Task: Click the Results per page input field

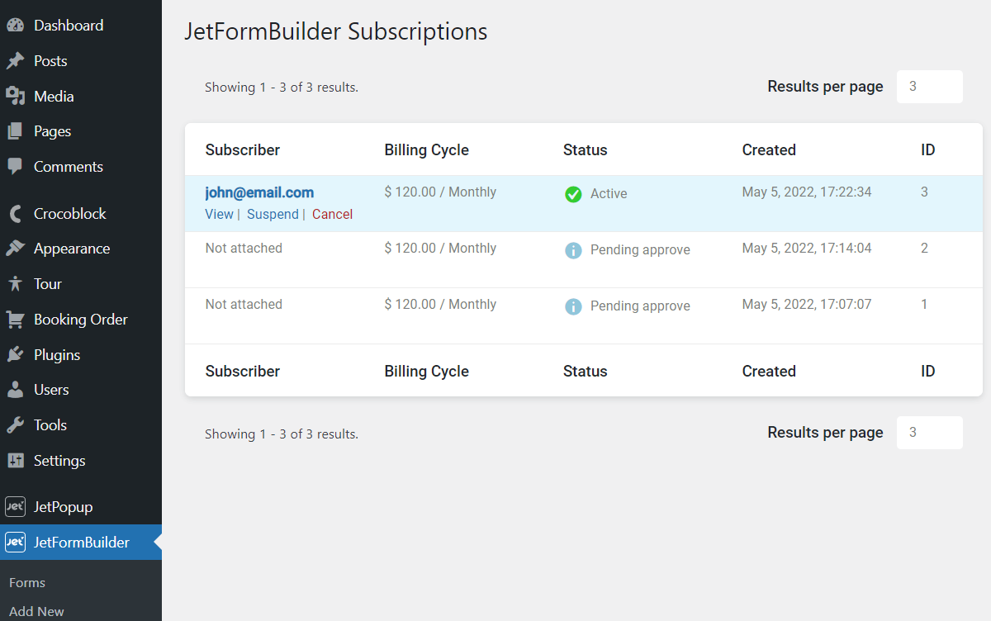Action: pos(930,86)
